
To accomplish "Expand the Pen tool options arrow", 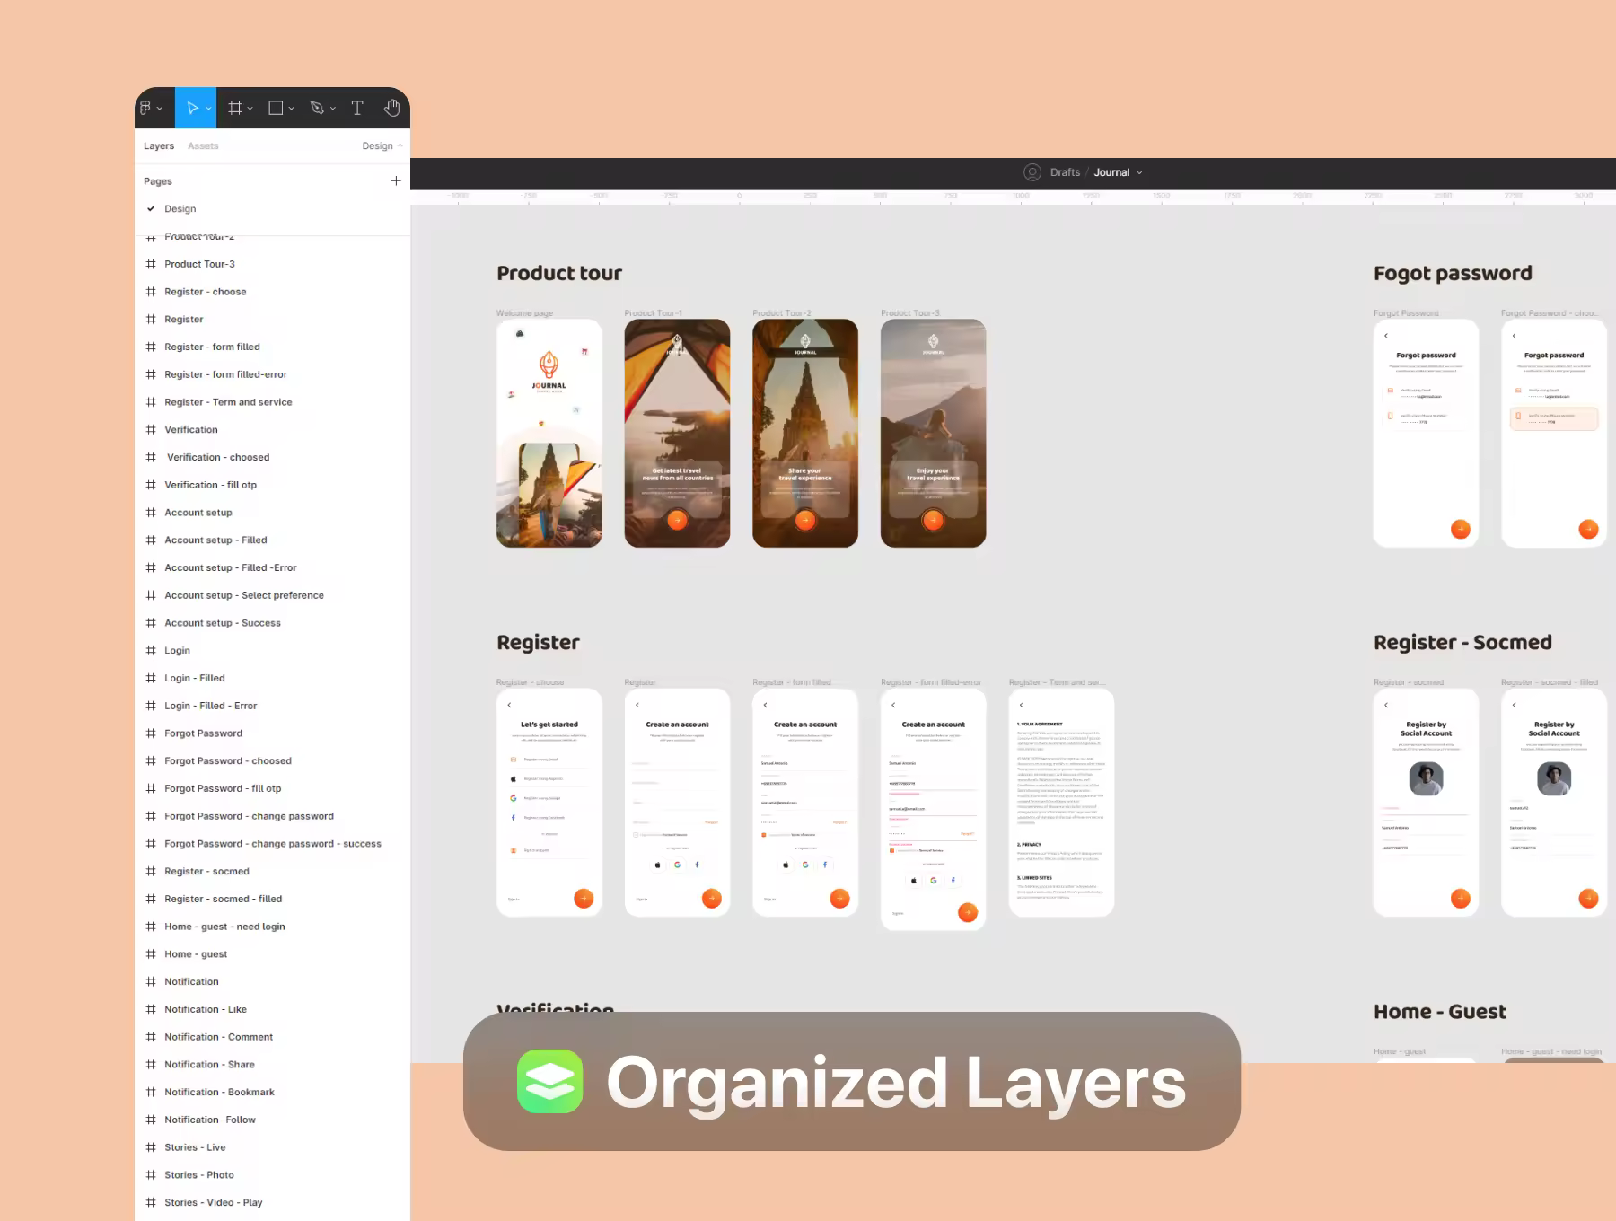I will point(332,109).
